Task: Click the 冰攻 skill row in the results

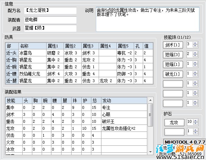Action: [x=76, y=149]
